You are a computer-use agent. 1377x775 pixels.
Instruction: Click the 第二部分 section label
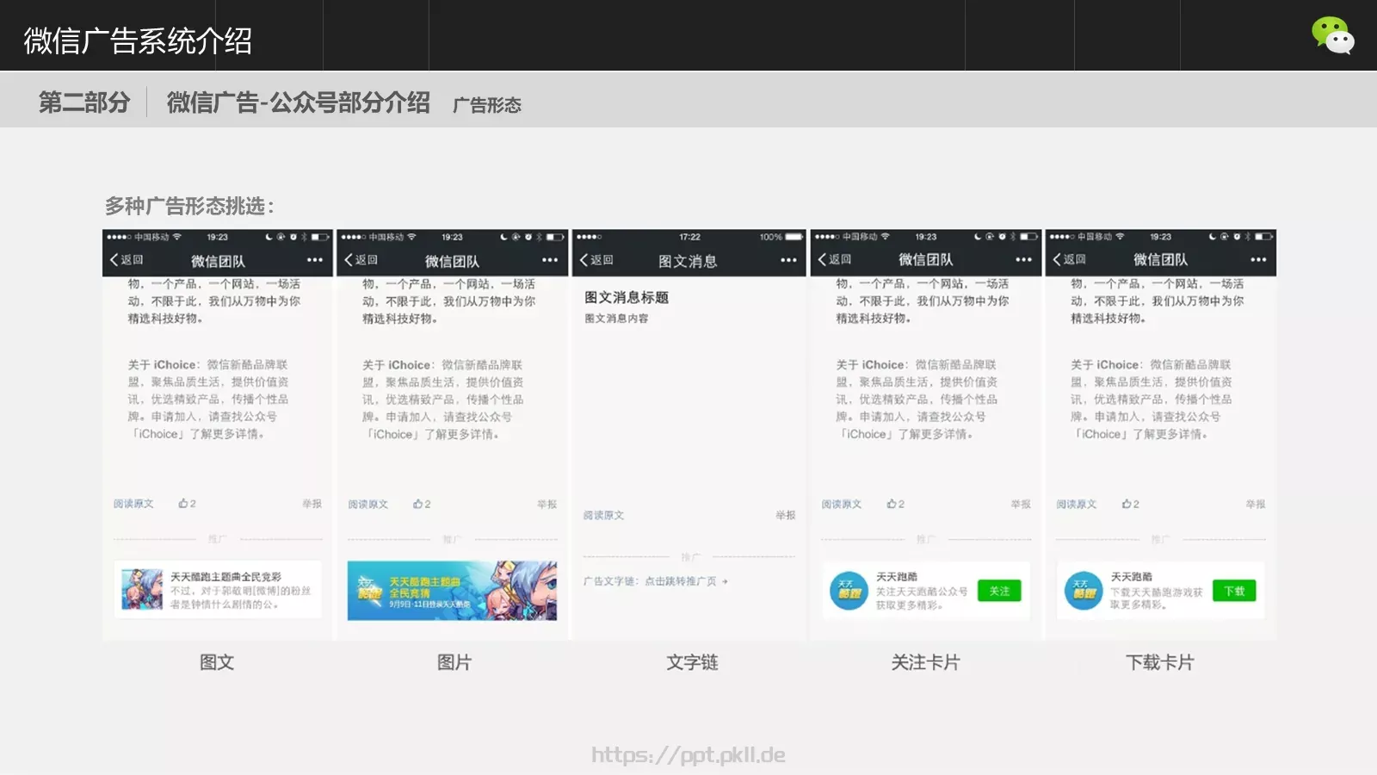[x=84, y=102]
